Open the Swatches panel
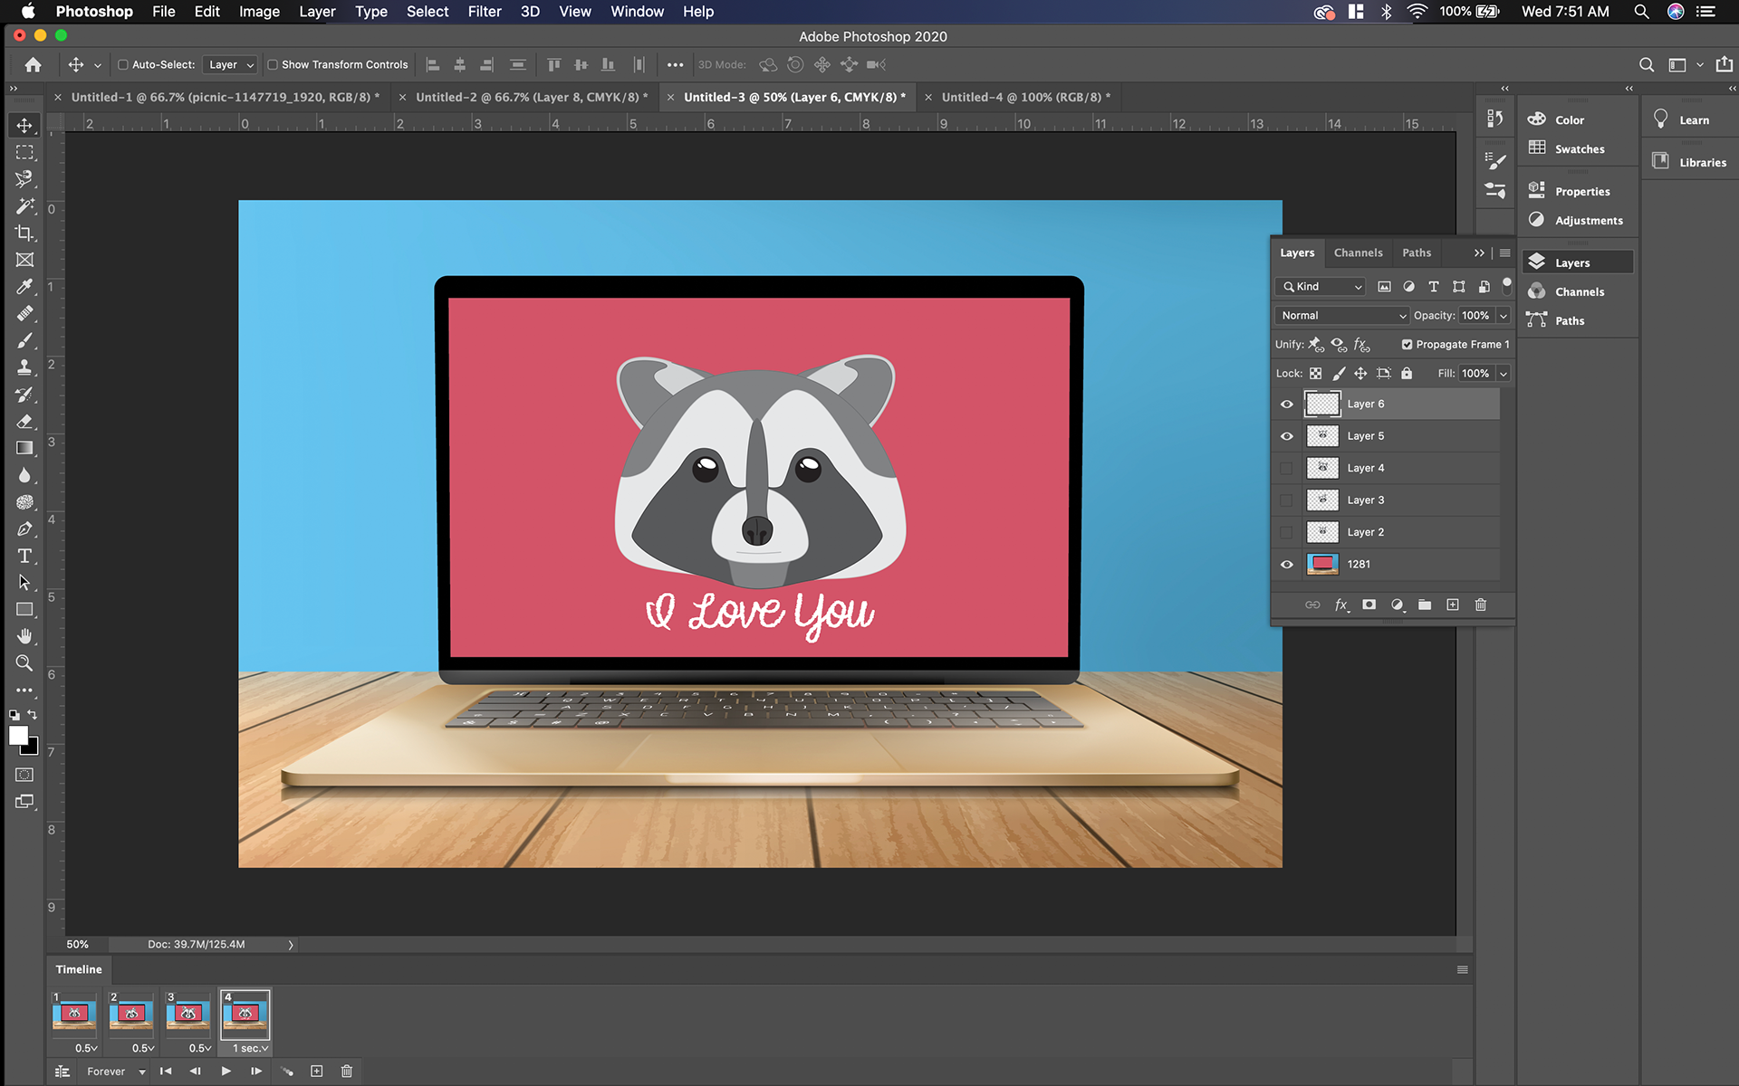This screenshot has width=1739, height=1086. (x=1579, y=149)
